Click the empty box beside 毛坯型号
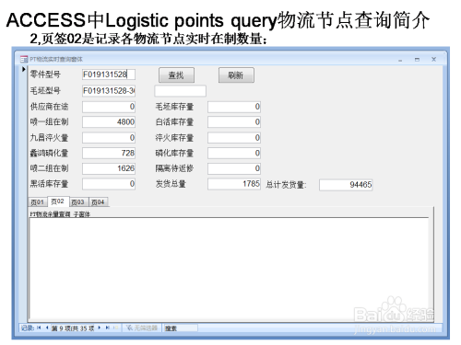The width and height of the screenshot is (461, 345). click(x=181, y=91)
